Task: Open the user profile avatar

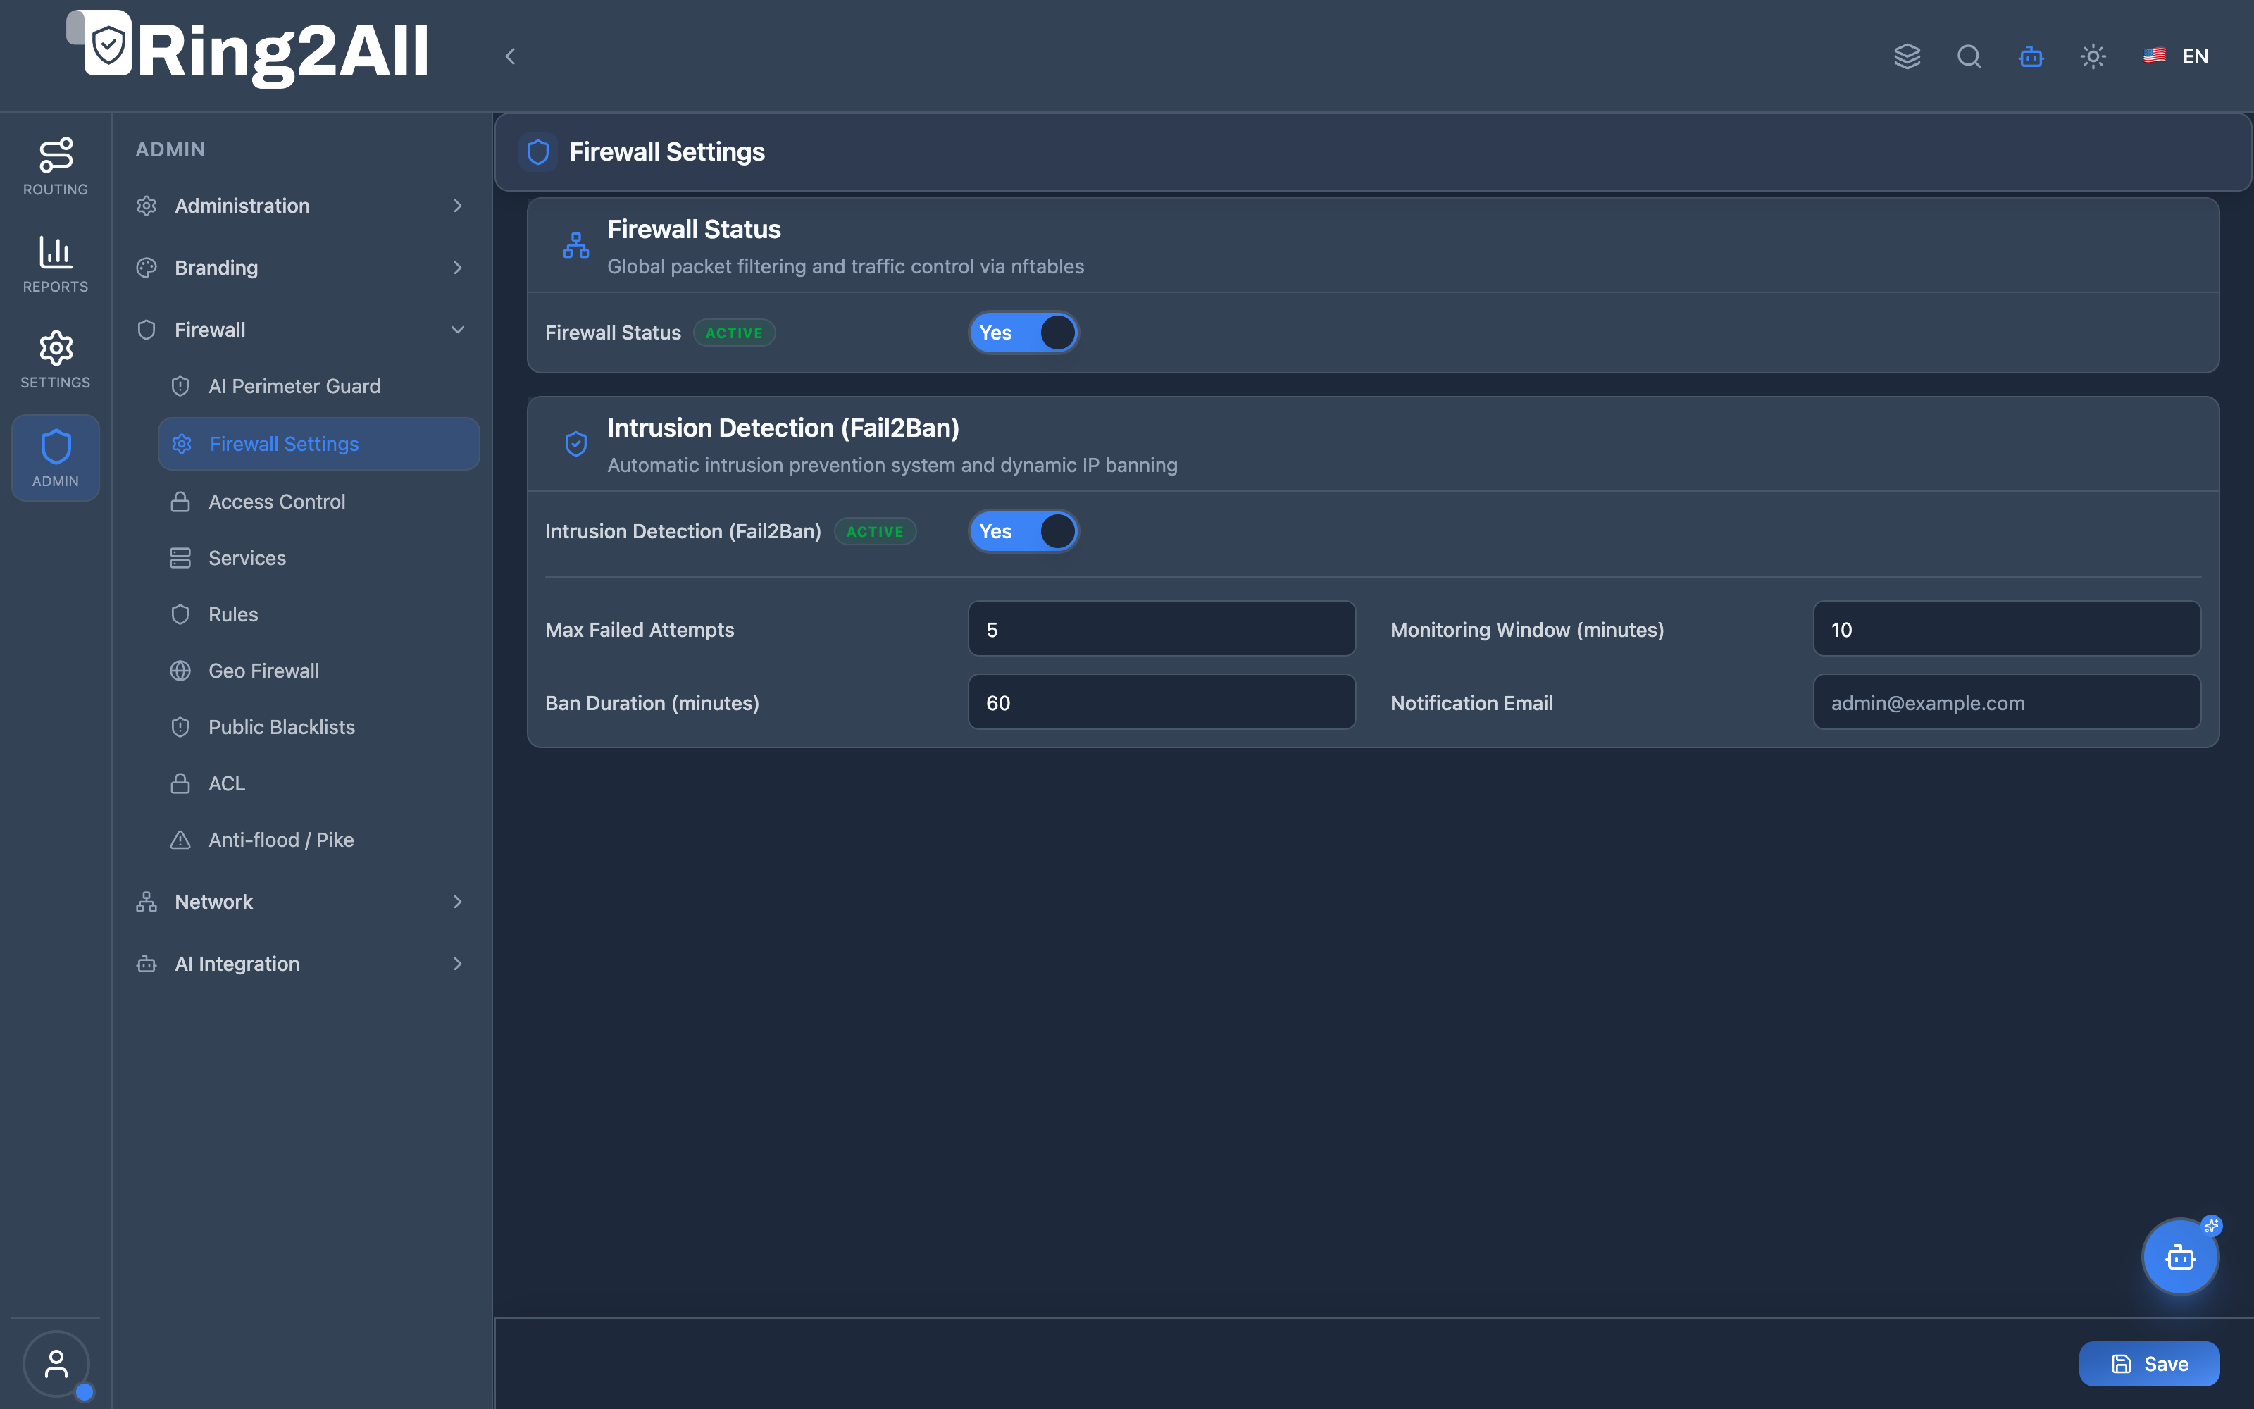Action: (x=56, y=1363)
